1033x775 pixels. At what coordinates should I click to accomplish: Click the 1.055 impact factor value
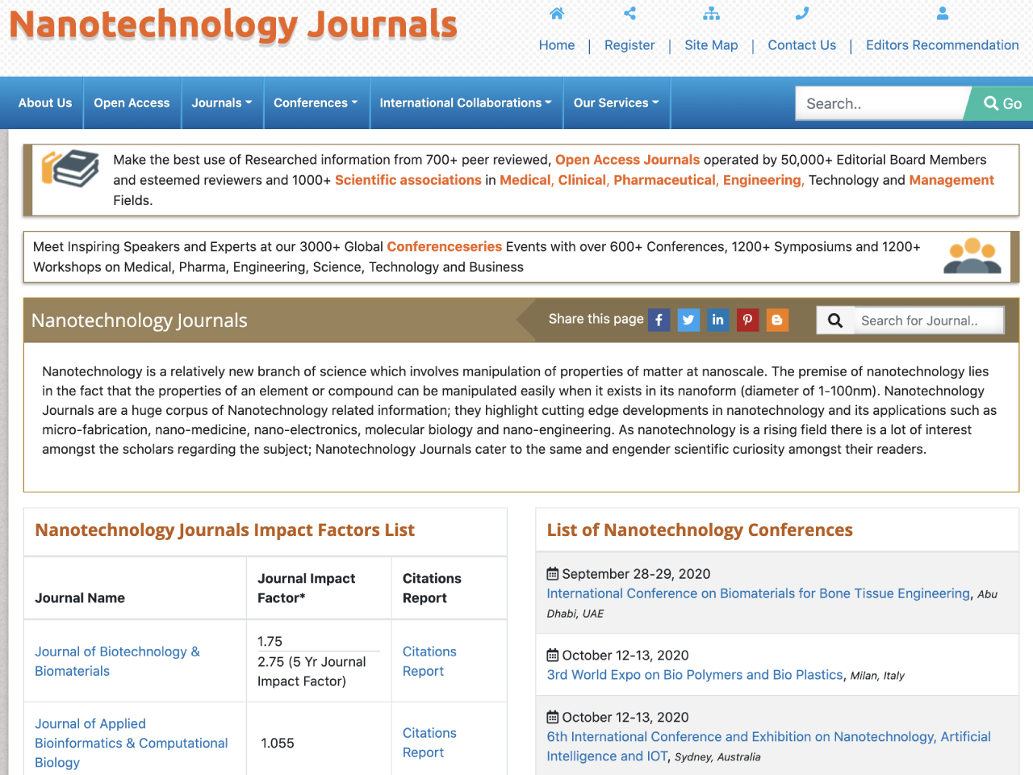coord(278,743)
